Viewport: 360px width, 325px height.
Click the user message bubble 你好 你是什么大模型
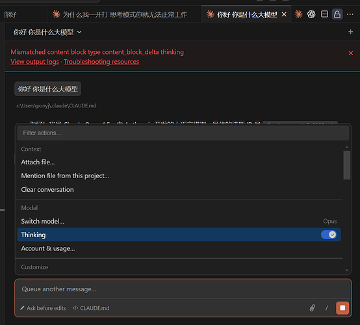(47, 89)
